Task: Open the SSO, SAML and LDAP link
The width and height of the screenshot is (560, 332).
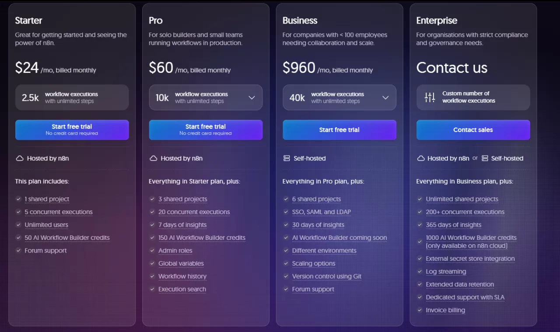Action: pyautogui.click(x=322, y=212)
